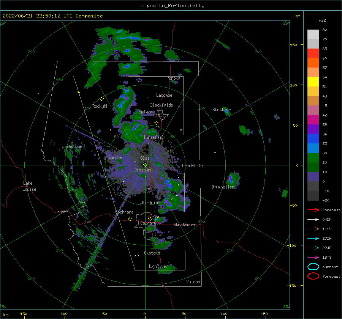Image resolution: width=342 pixels, height=319 pixels.
Task: Click the Calgary city label
Action: (148, 223)
